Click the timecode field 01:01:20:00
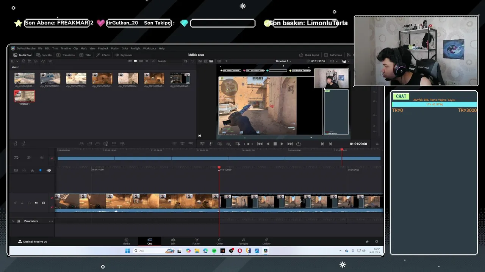The image size is (485, 272). (x=358, y=144)
